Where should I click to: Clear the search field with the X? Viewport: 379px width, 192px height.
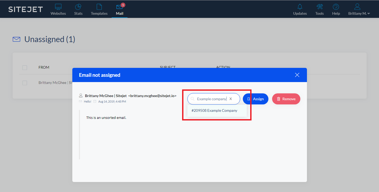pyautogui.click(x=230, y=99)
